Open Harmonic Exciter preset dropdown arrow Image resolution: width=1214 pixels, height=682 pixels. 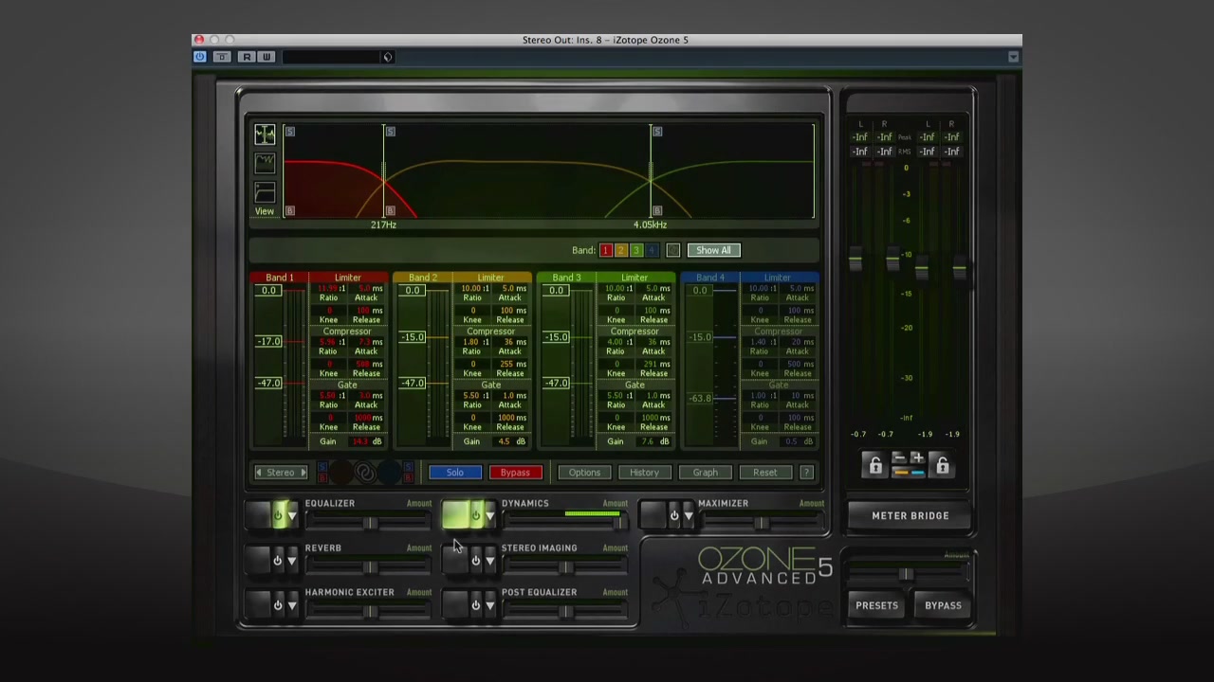[x=292, y=605]
